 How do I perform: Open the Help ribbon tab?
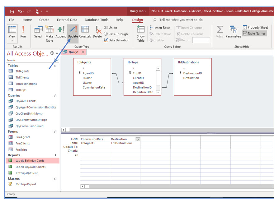[119, 20]
